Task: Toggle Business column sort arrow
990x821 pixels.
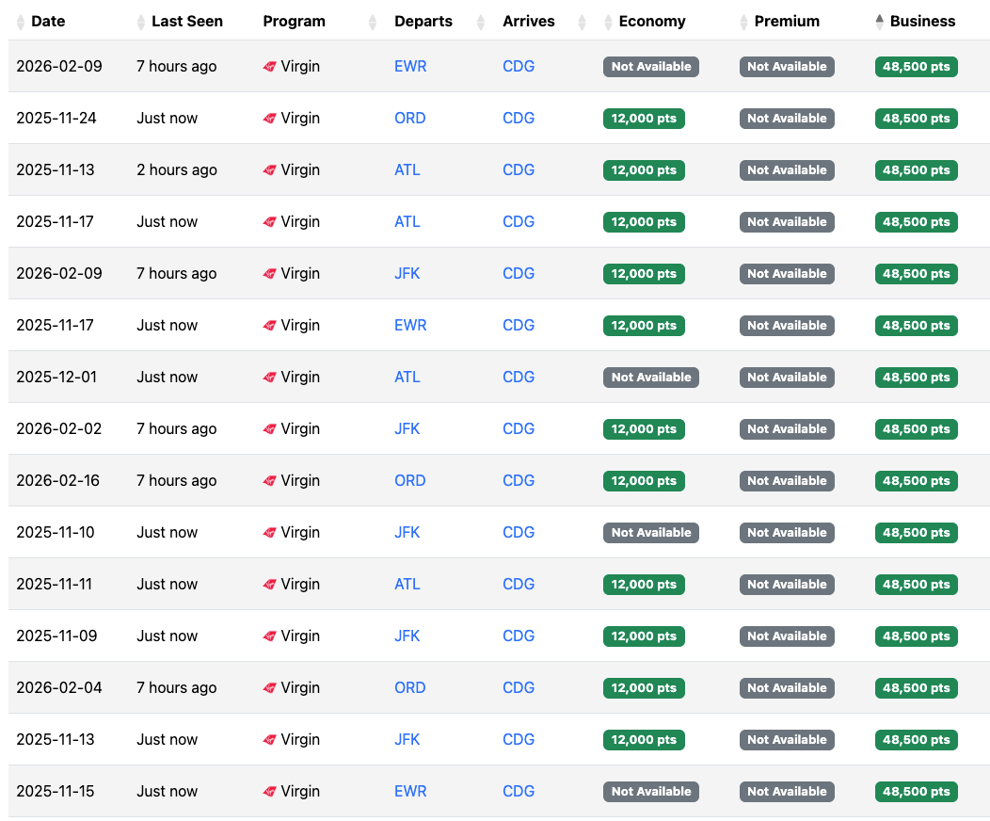Action: click(880, 22)
